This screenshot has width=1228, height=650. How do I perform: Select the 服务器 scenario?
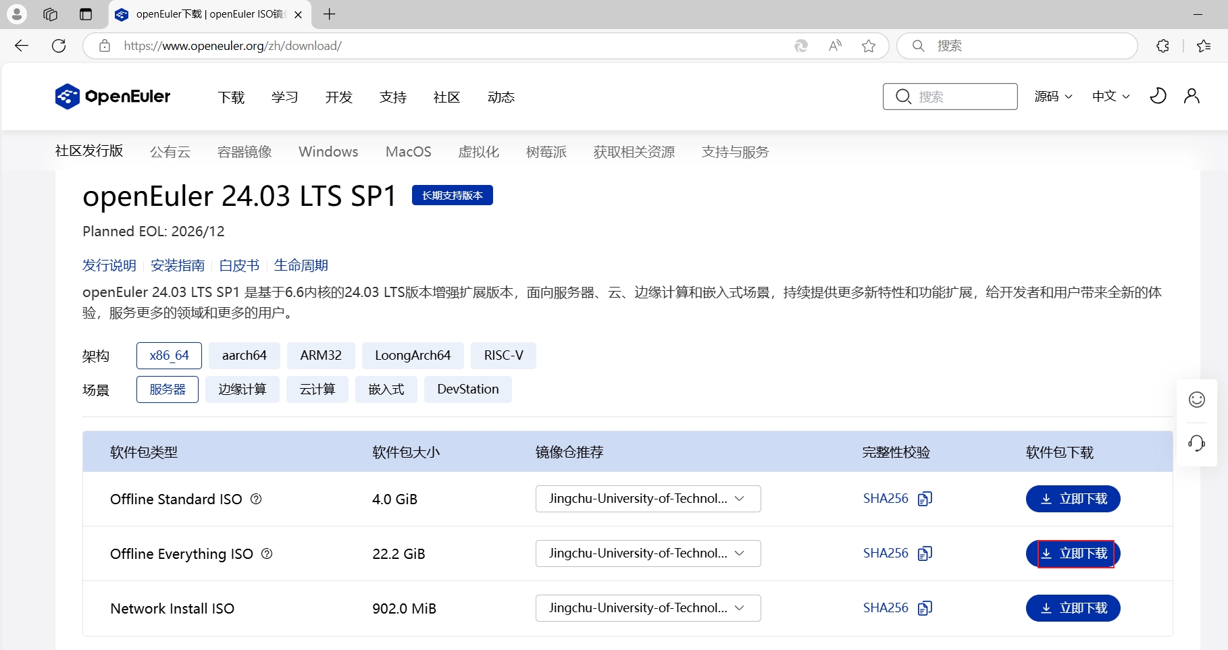coord(168,389)
